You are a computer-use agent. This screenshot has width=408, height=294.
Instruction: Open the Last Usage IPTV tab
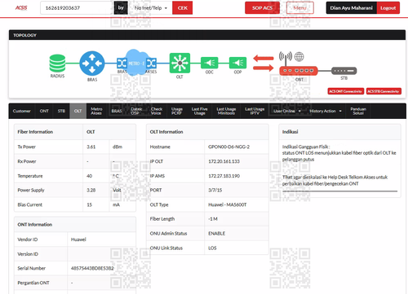tap(255, 111)
